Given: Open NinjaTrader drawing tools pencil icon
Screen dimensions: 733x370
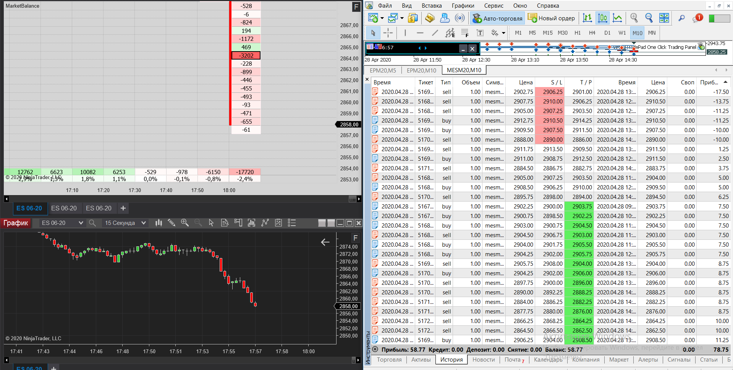Looking at the screenshot, I should (x=172, y=223).
